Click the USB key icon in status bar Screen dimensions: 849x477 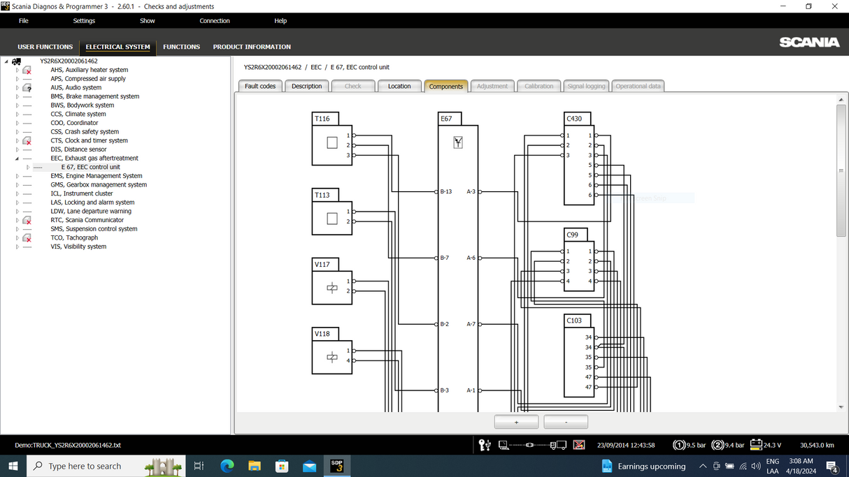485,445
